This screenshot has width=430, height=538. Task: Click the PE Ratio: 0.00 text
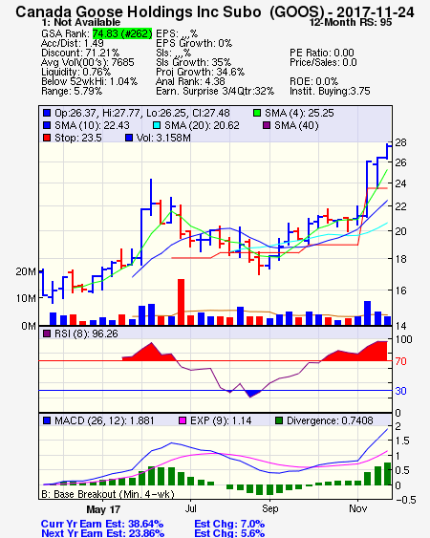[x=322, y=53]
